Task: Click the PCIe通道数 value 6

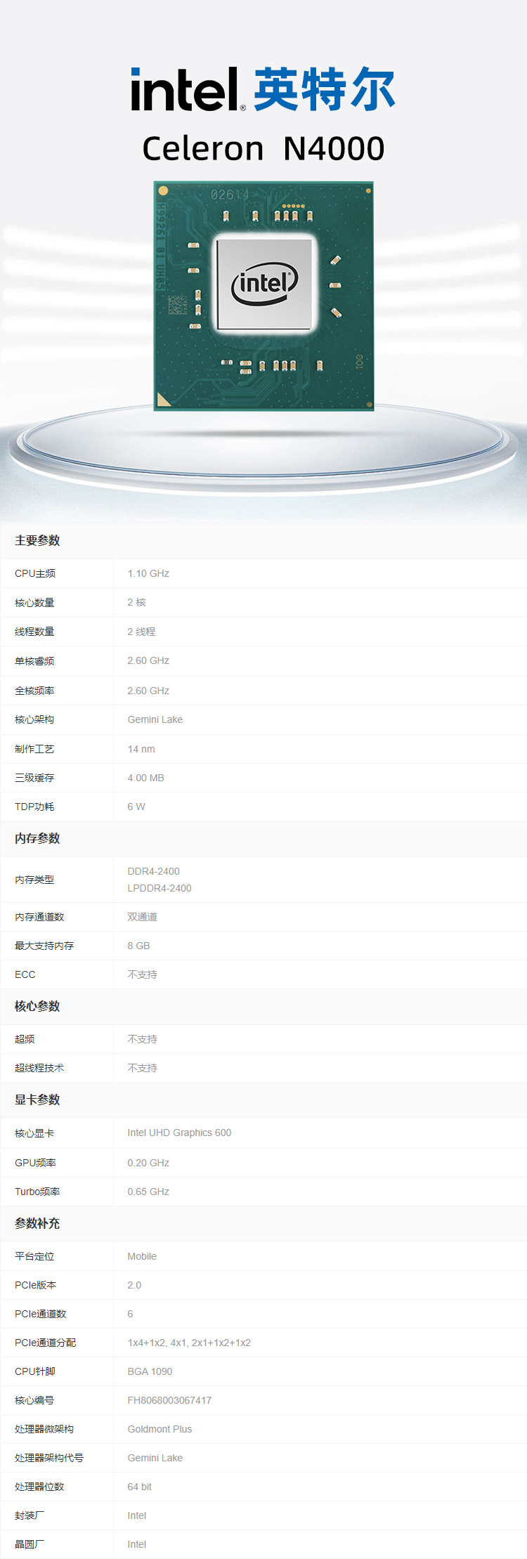Action: [x=130, y=1314]
